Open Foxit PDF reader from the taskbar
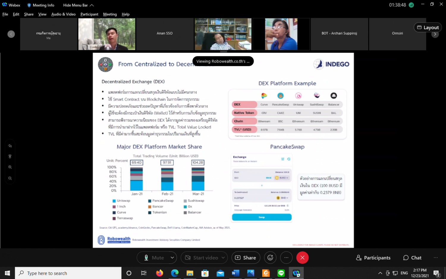The height and width of the screenshot is (279, 446). [x=266, y=273]
